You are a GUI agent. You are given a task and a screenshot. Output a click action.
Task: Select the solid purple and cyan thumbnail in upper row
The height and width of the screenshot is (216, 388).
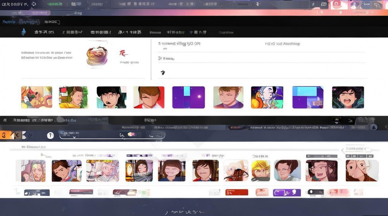click(189, 97)
